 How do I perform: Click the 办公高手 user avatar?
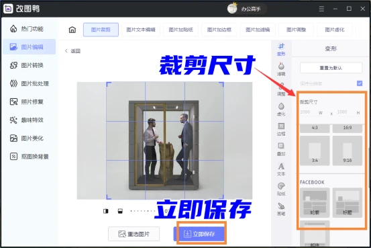(x=232, y=9)
